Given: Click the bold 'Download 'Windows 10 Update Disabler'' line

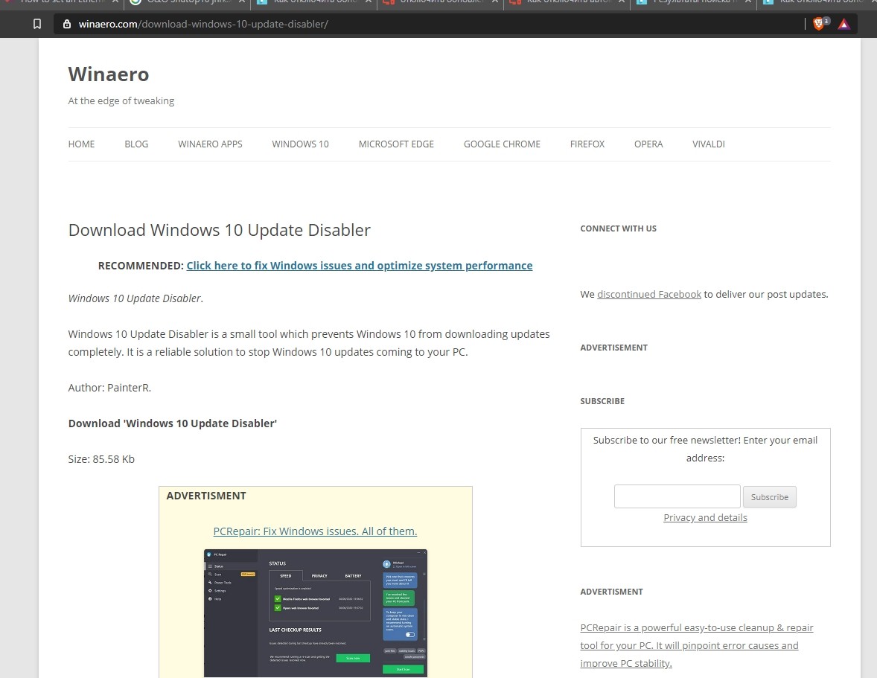Looking at the screenshot, I should [x=172, y=423].
